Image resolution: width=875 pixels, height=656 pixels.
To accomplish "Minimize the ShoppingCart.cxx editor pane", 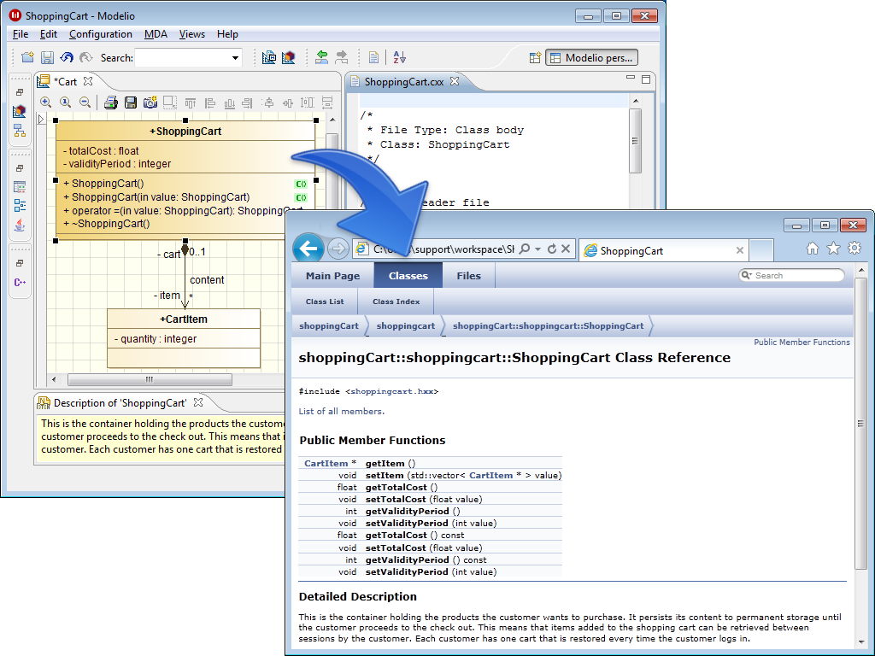I will (x=631, y=78).
